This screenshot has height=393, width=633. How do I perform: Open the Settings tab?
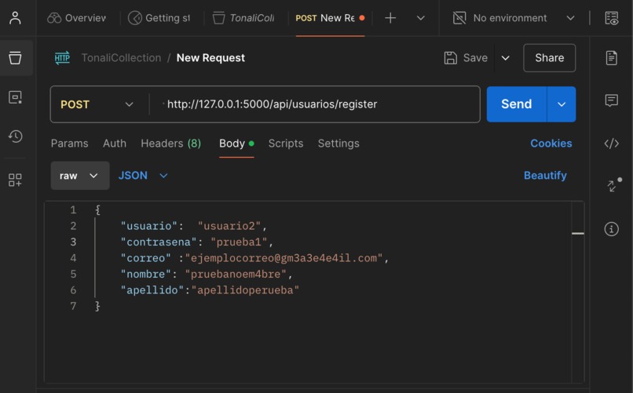(338, 144)
